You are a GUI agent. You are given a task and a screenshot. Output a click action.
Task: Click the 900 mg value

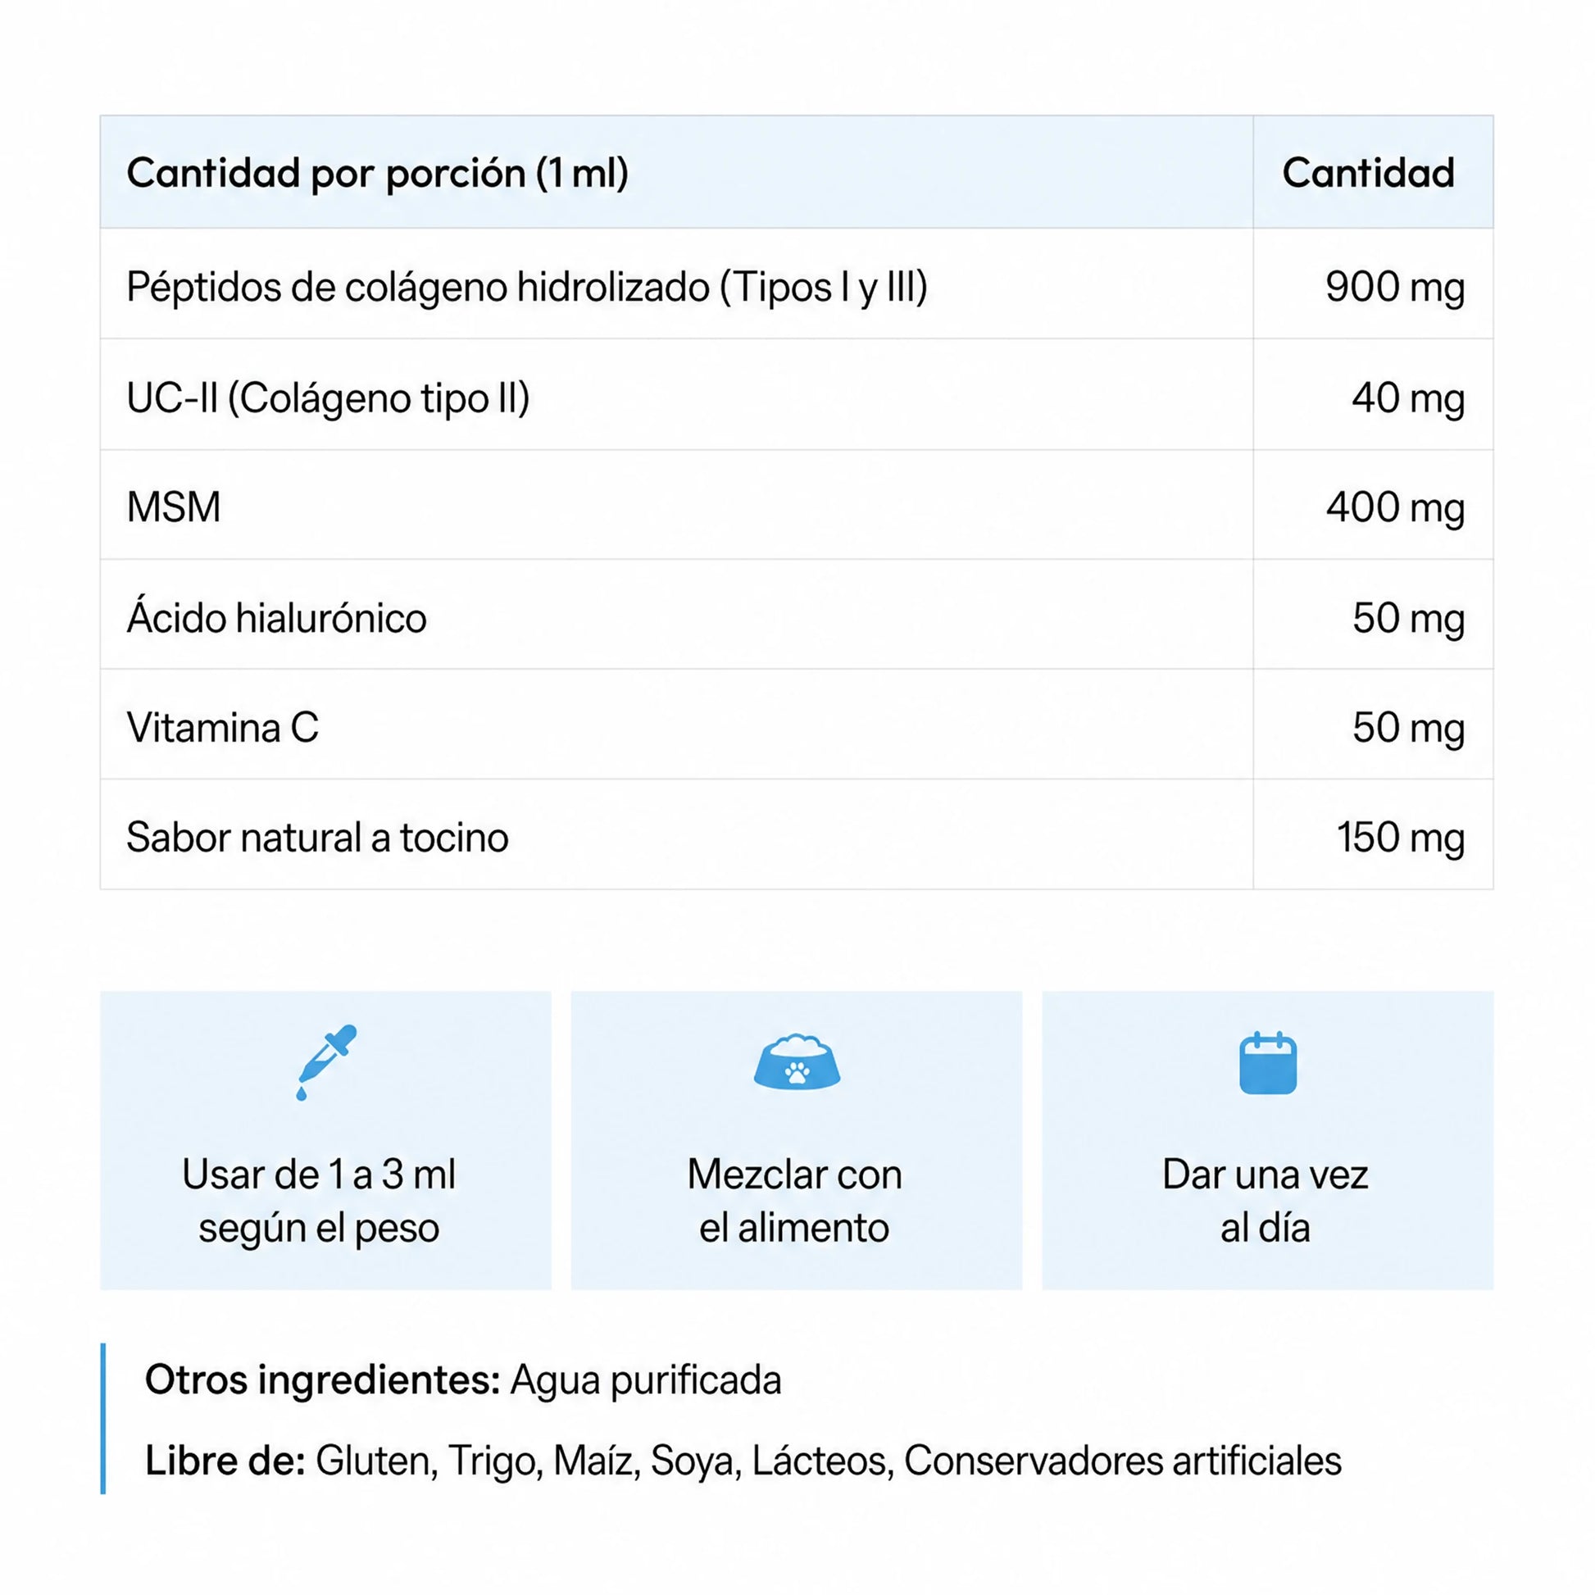coord(1395,288)
